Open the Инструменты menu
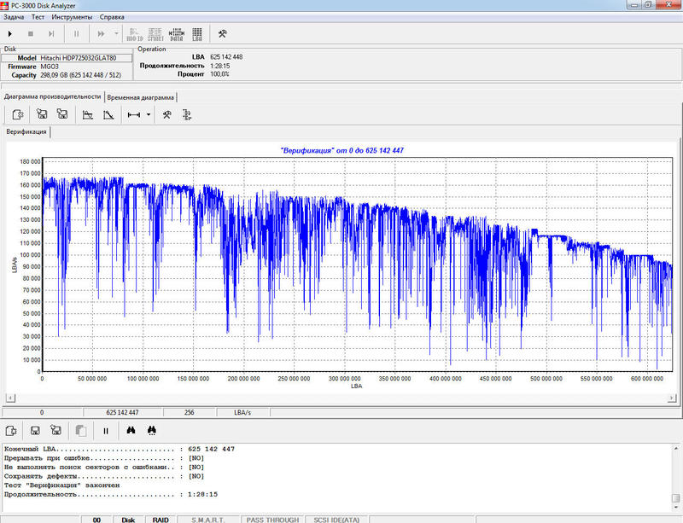 [x=72, y=16]
